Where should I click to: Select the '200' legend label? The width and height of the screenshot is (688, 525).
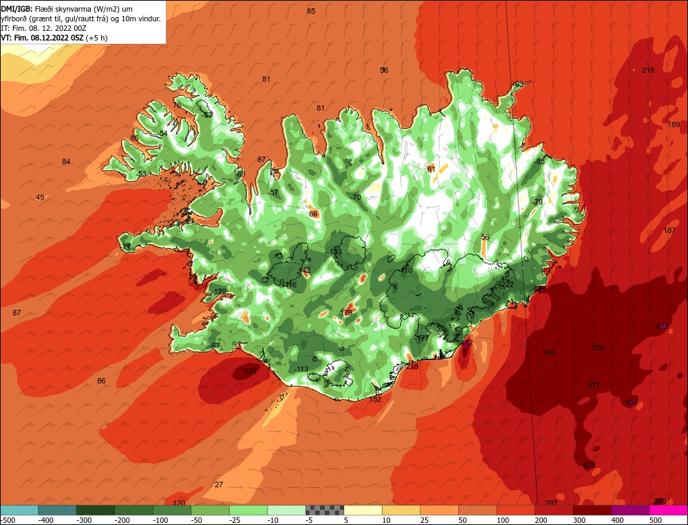(541, 520)
